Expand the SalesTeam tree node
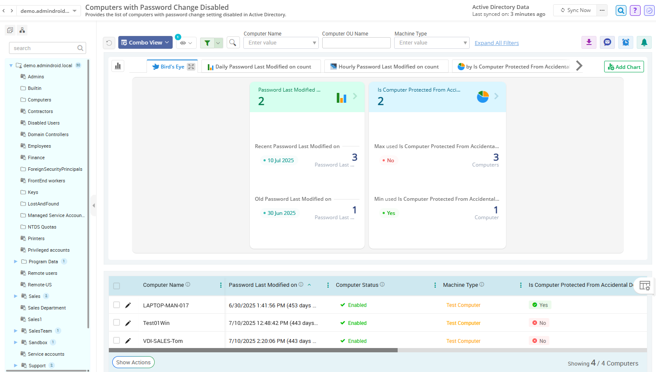The image size is (656, 372). pos(16,331)
